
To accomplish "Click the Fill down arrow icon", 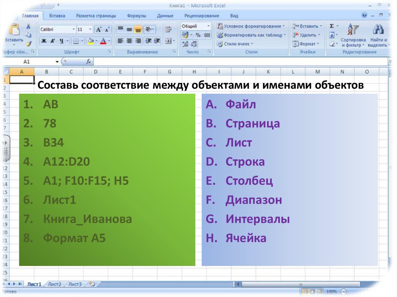I will [332, 35].
